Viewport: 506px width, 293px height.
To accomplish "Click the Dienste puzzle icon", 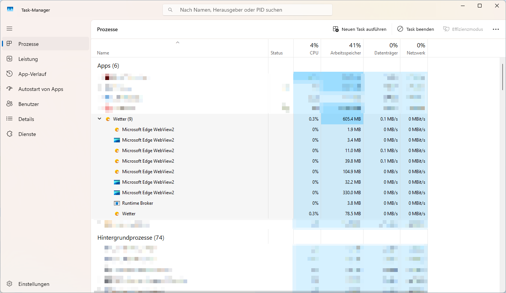I will (x=9, y=134).
